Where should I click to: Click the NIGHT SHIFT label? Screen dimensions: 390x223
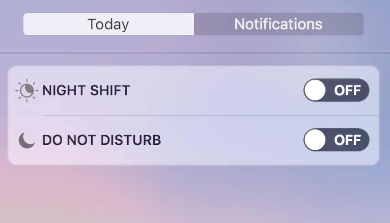pyautogui.click(x=86, y=90)
